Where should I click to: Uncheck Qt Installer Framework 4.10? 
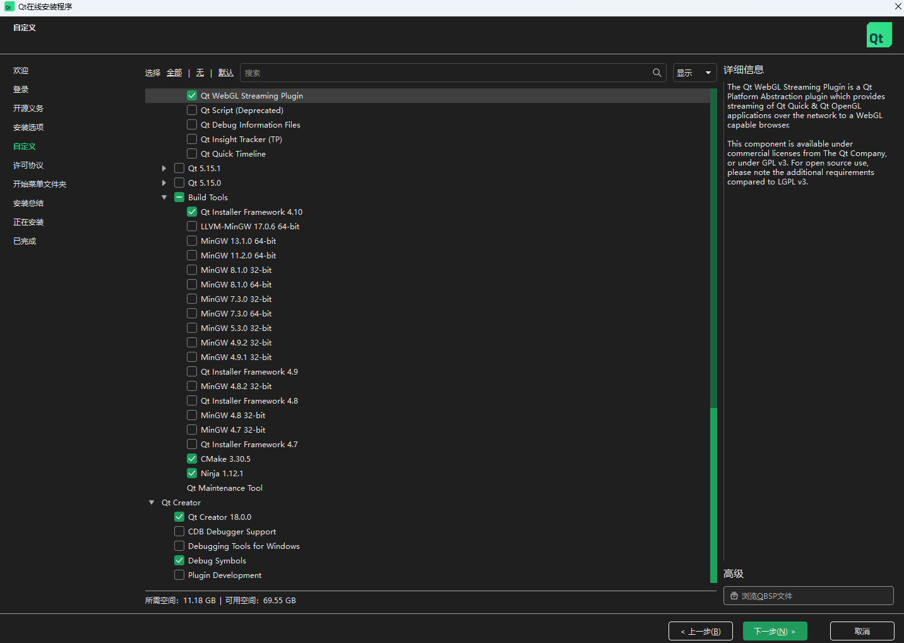pyautogui.click(x=192, y=212)
